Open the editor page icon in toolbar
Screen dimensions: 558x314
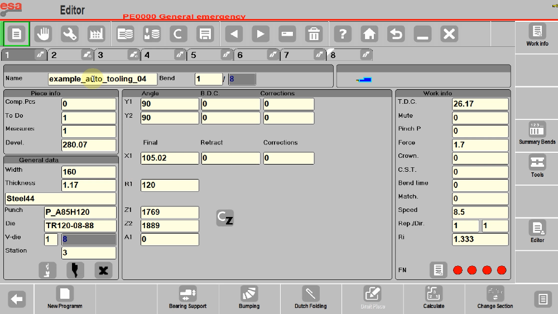coord(16,34)
